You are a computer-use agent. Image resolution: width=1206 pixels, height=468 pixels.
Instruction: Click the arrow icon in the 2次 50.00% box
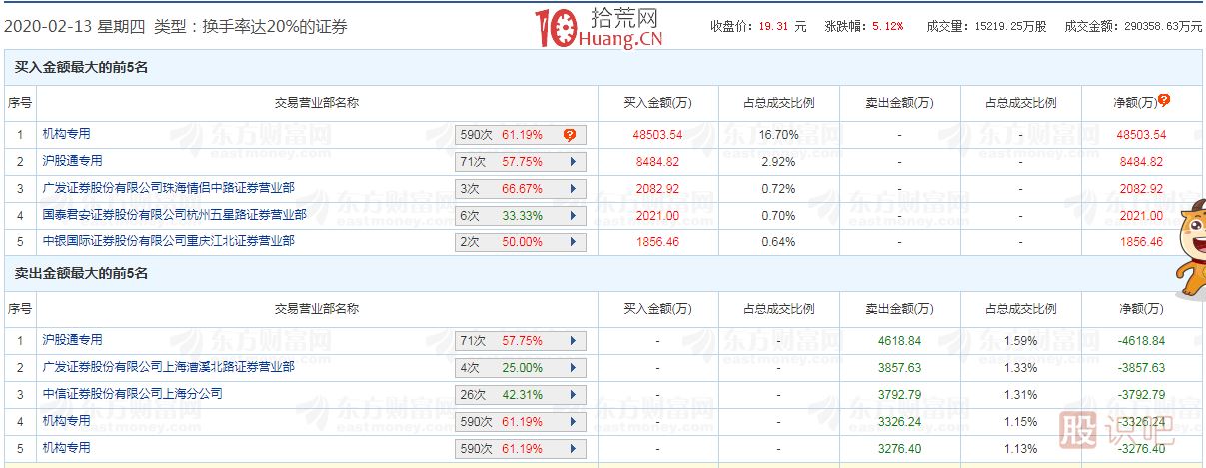tap(572, 242)
